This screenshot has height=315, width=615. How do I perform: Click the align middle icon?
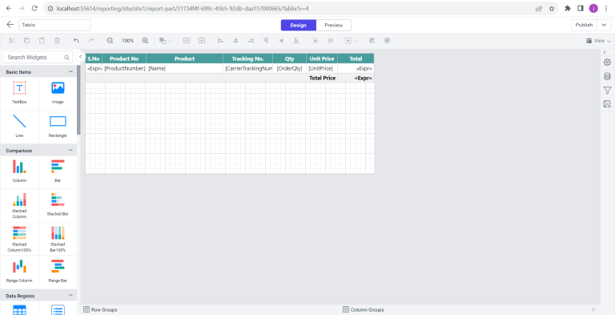point(281,40)
